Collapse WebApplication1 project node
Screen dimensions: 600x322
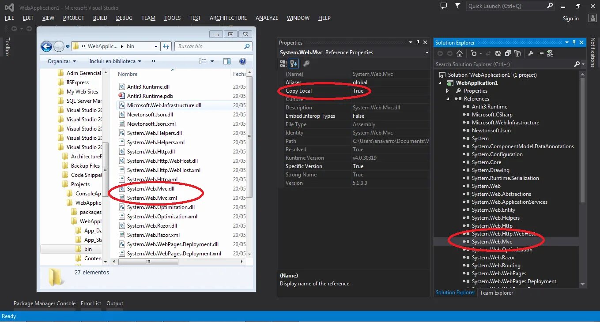click(x=440, y=83)
